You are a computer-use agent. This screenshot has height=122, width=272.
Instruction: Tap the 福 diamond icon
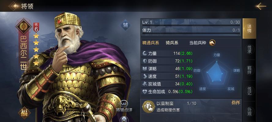[24, 113]
